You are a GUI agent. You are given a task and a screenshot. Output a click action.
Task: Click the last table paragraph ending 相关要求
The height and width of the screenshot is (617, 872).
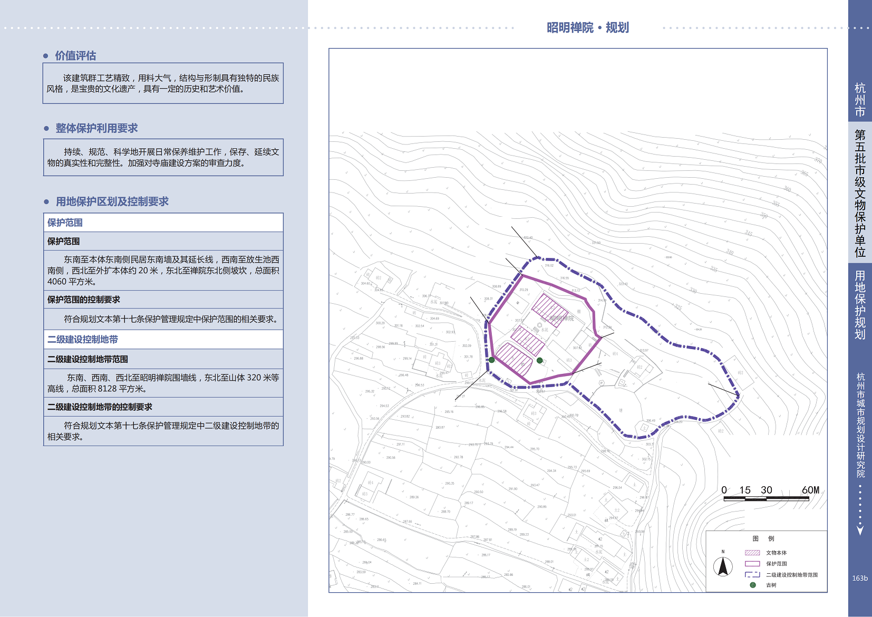click(x=163, y=431)
